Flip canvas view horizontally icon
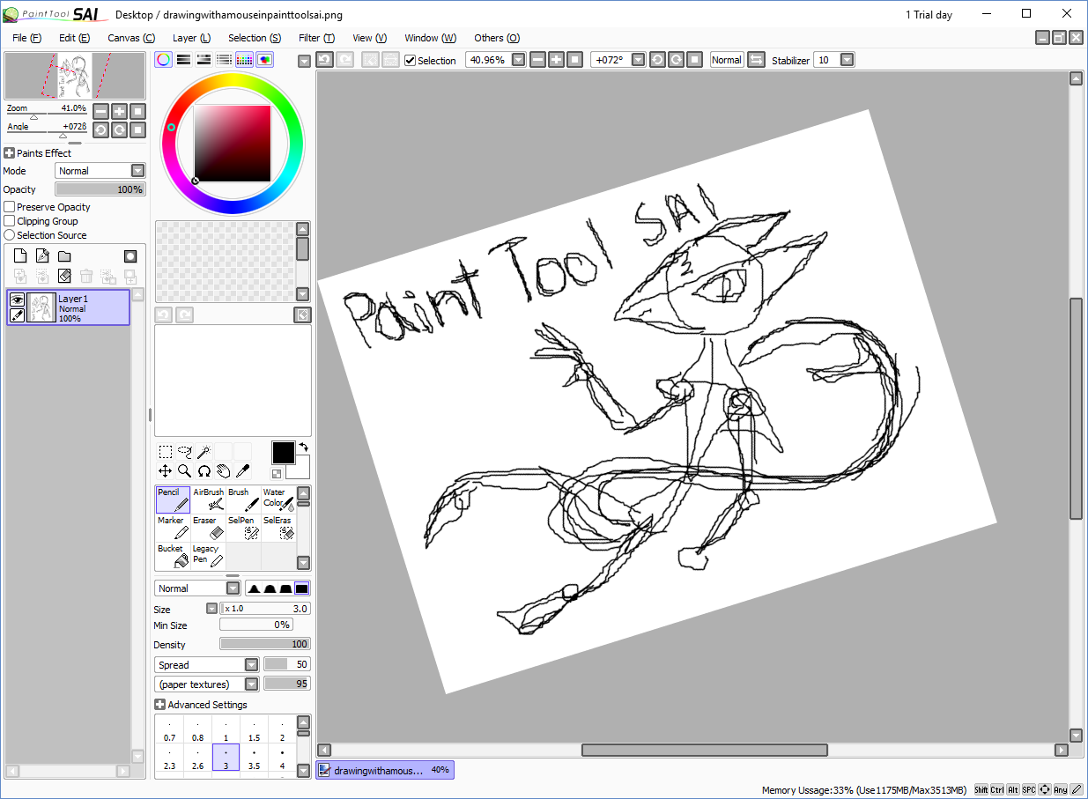 coord(756,60)
